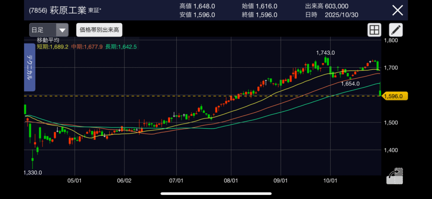Open the テクニカル side tab
Screen dimensions: 432x199
(x=30, y=67)
